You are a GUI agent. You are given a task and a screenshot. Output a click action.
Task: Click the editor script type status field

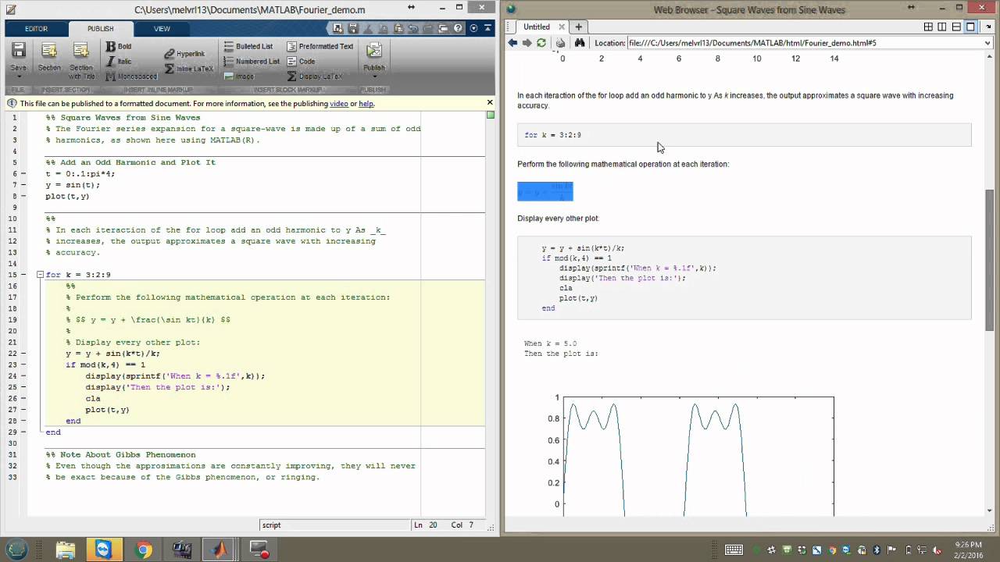click(334, 525)
